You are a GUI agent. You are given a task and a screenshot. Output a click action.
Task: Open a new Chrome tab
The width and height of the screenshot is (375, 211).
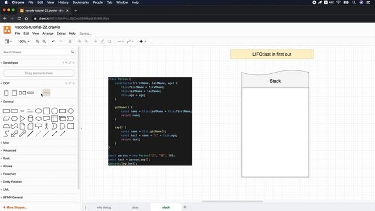(76, 11)
